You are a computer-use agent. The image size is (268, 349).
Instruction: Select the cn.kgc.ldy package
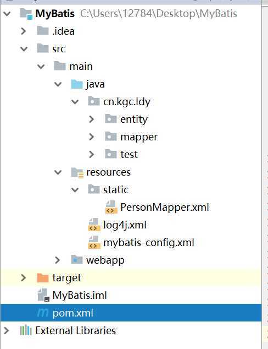coord(127,102)
